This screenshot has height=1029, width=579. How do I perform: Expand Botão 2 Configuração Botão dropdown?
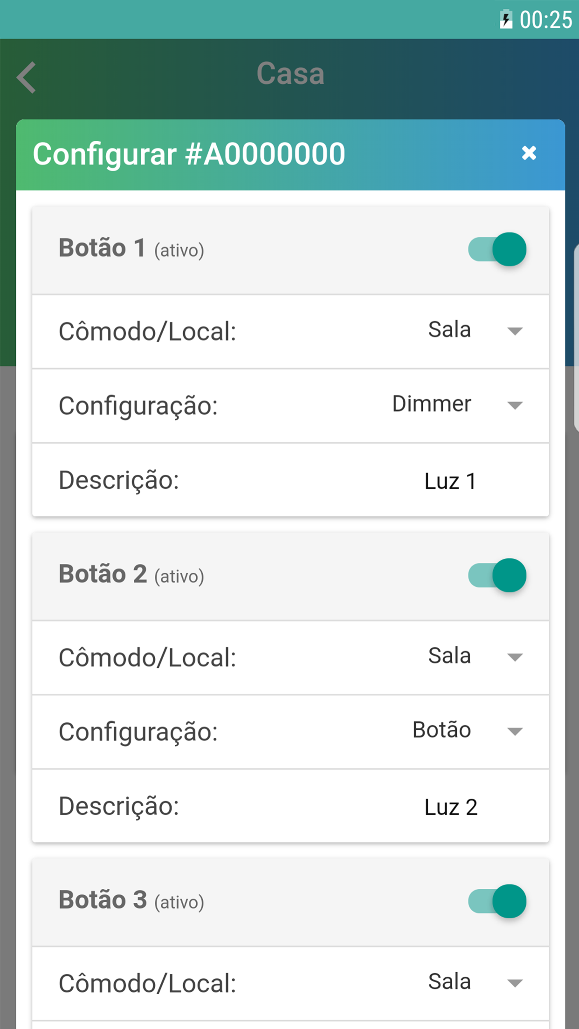point(515,731)
